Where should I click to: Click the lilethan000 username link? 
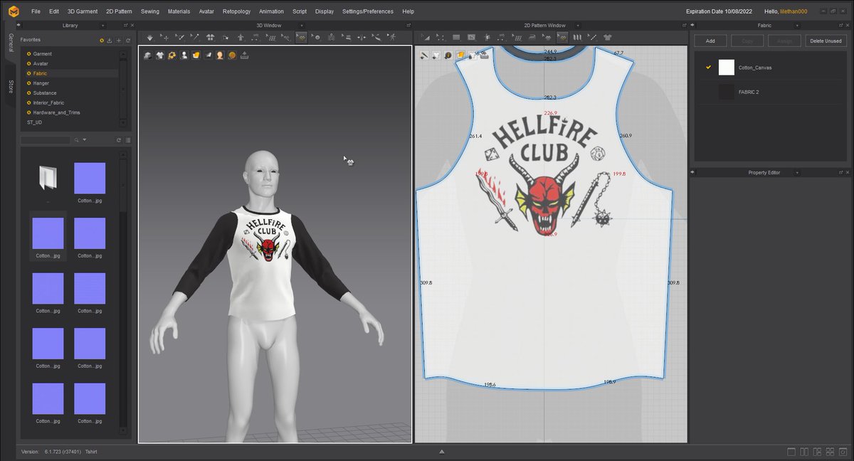[794, 11]
